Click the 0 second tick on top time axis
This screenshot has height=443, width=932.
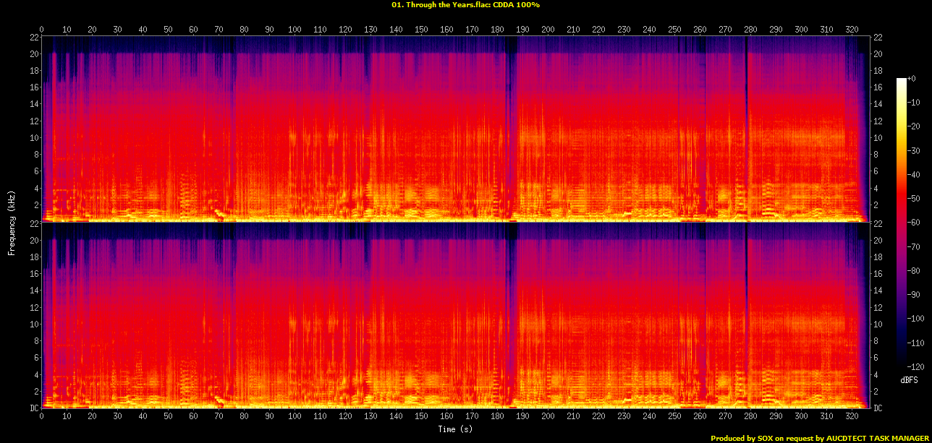tap(42, 30)
